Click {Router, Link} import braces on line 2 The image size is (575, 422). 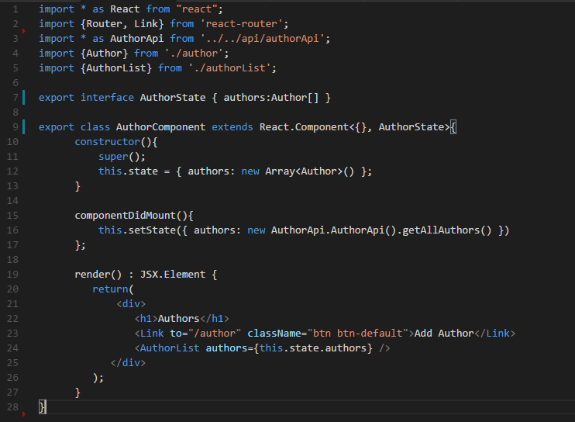tap(122, 24)
